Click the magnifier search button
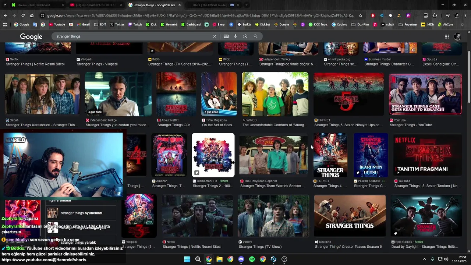Screen dimensions: 471x265 (x=255, y=36)
